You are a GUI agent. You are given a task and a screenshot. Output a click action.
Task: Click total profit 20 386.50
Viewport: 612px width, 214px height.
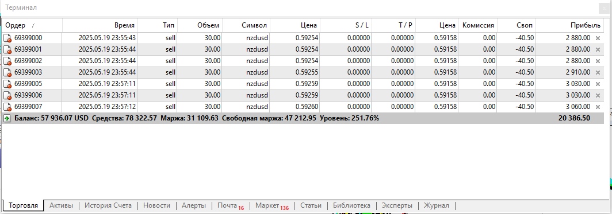[x=574, y=118]
